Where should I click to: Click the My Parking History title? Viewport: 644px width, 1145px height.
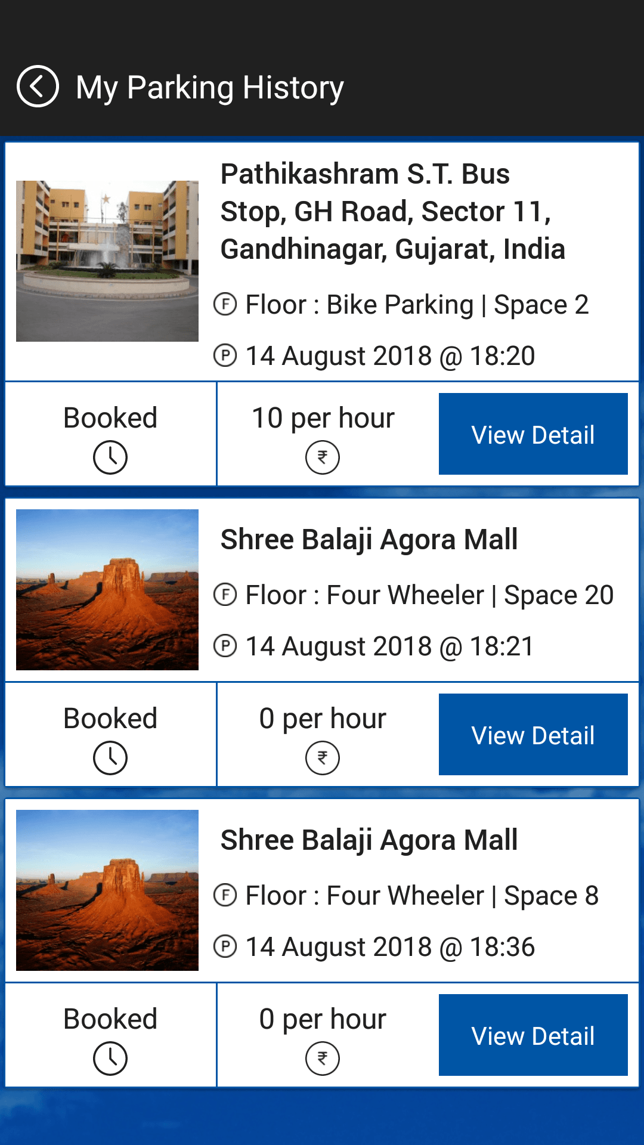(x=210, y=88)
